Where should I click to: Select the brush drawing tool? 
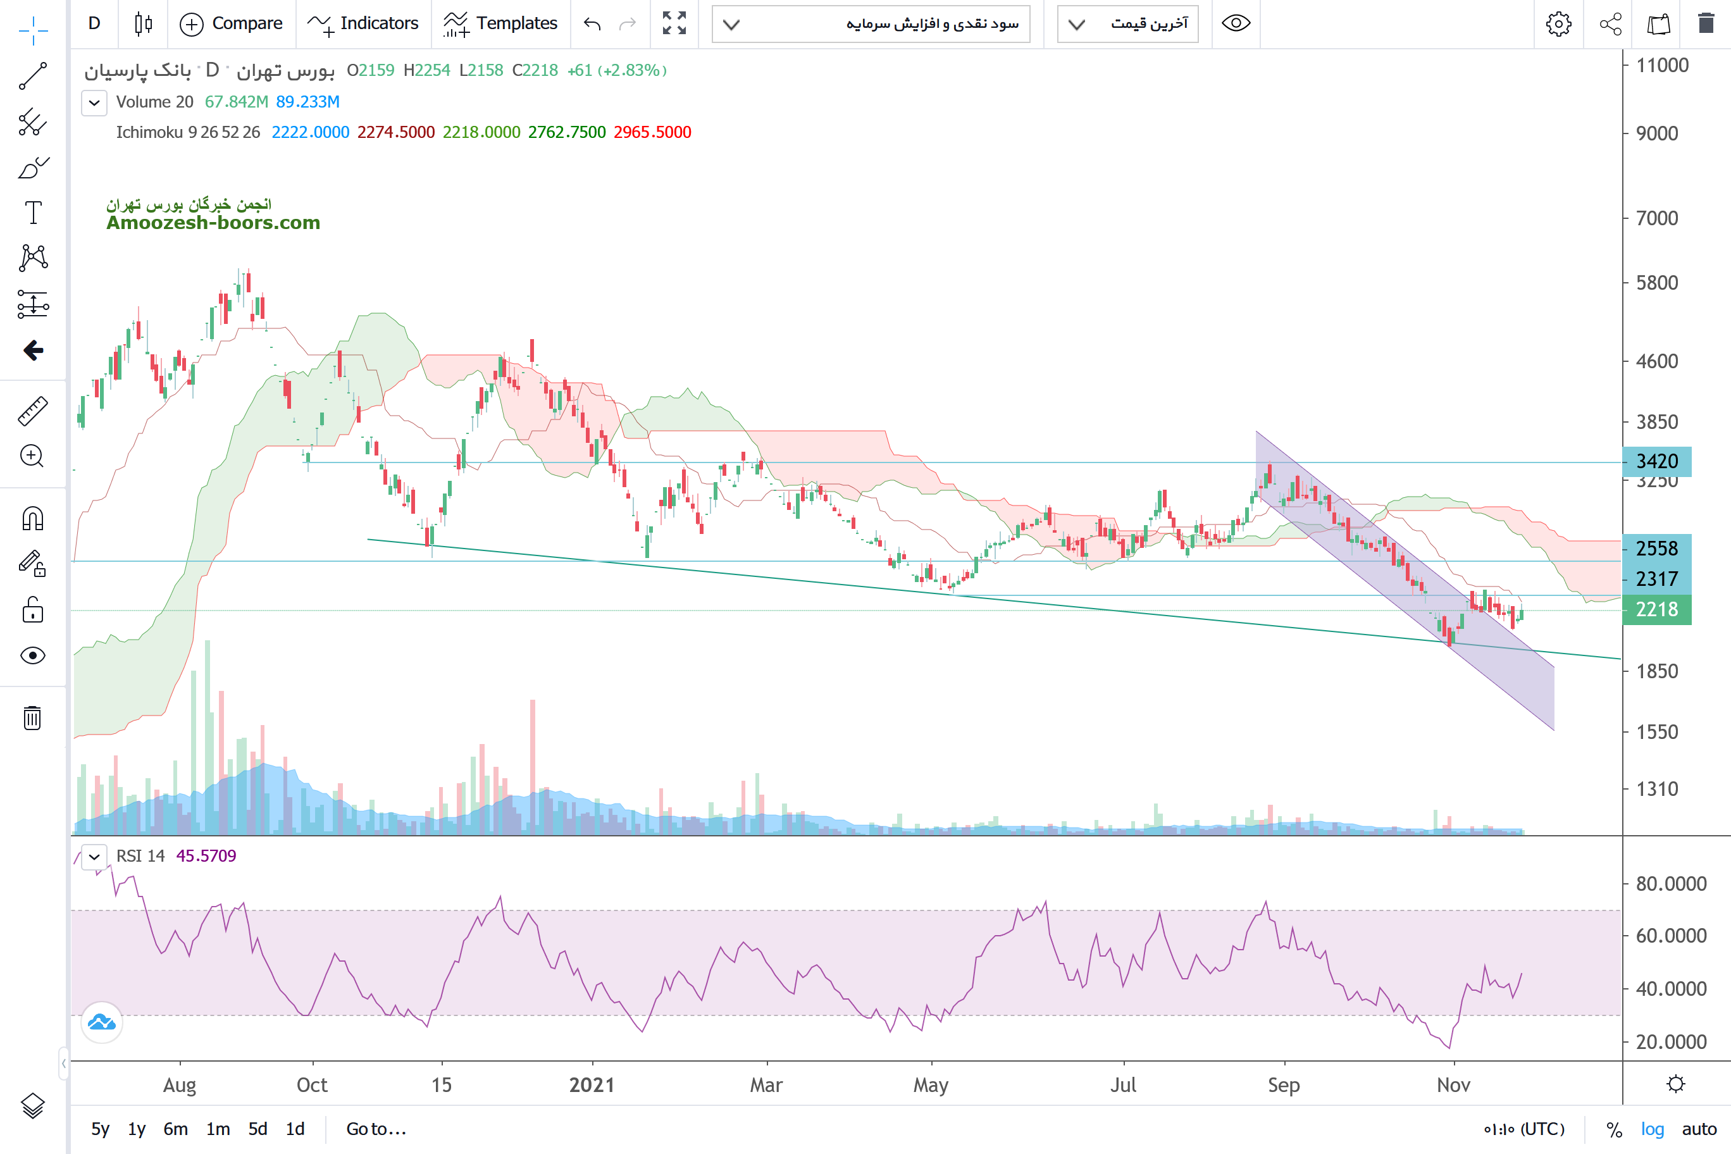click(x=33, y=168)
